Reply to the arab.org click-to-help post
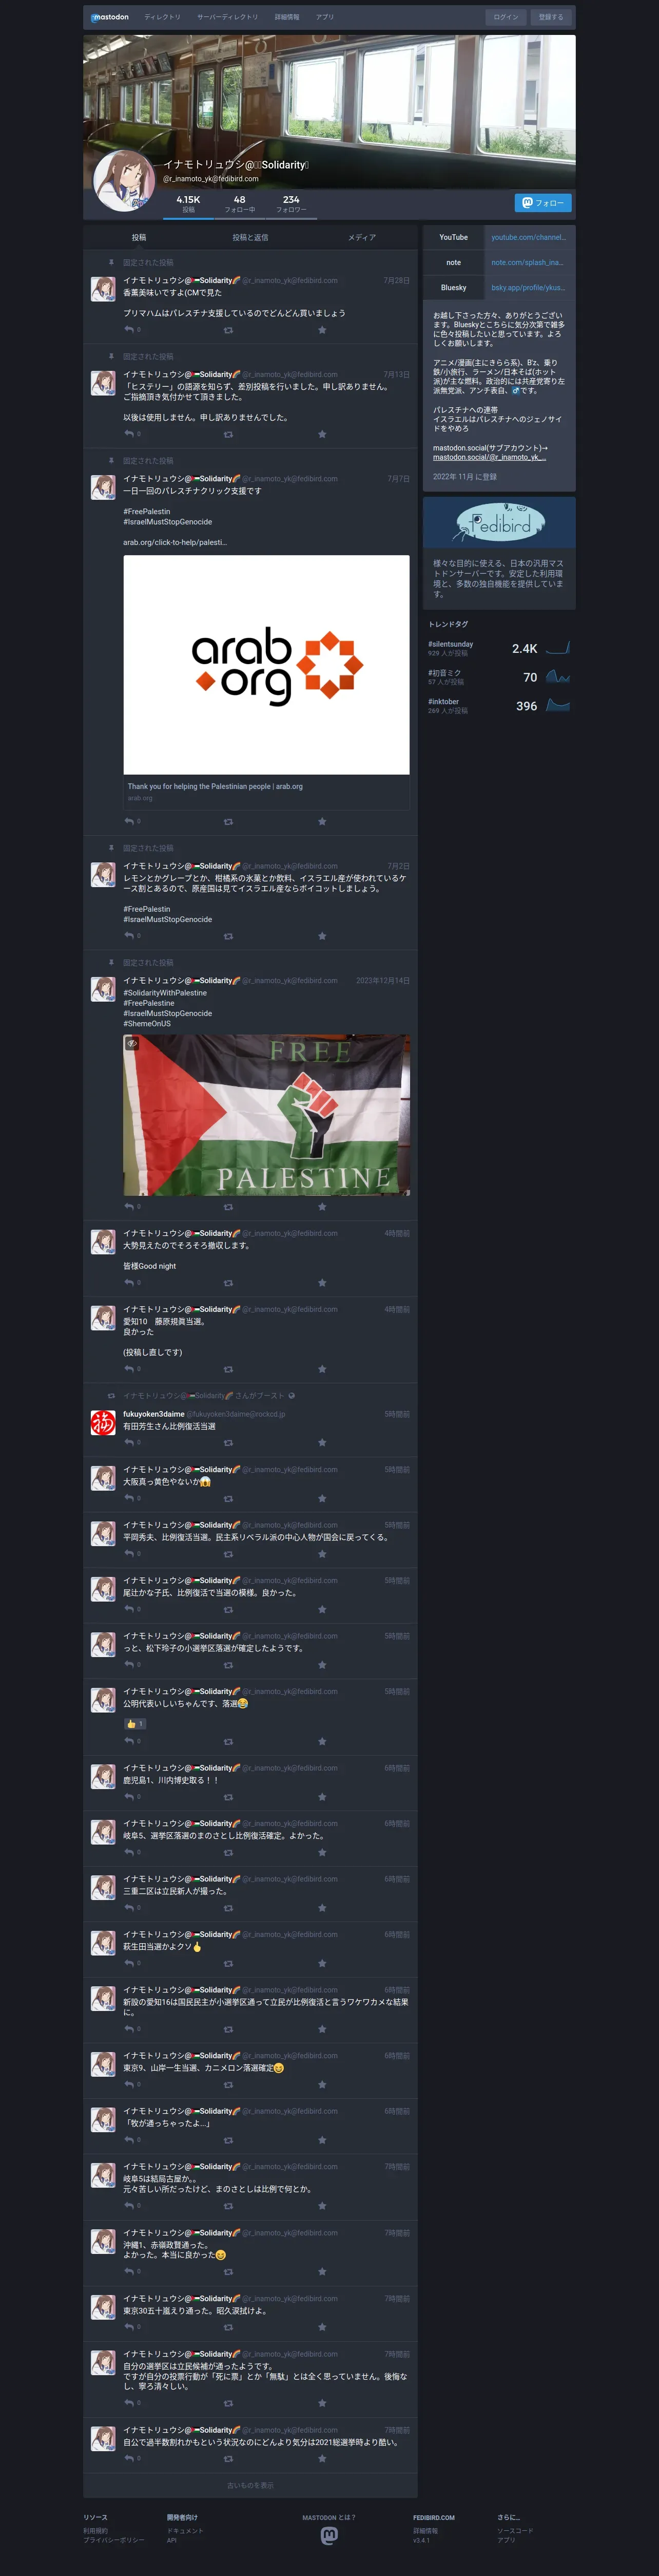659x2576 pixels. [129, 821]
